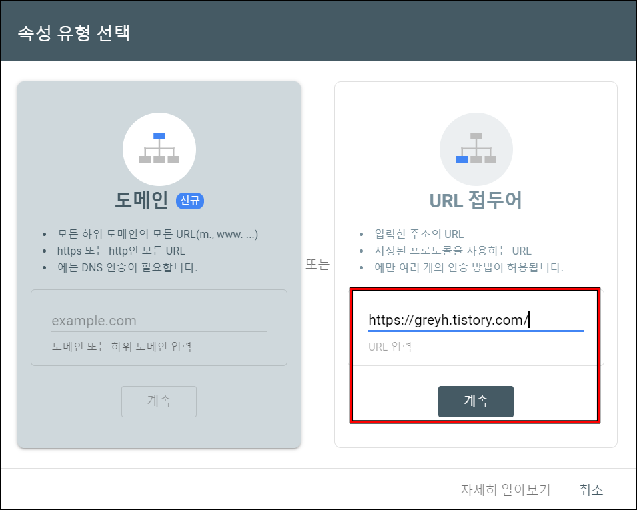Click the disabled 계속 button under Domain
The height and width of the screenshot is (510, 637).
point(159,401)
